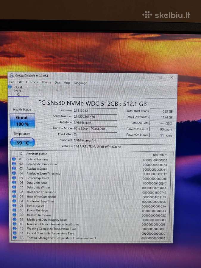Click the Raw Values column header
Viewport: 201px width, 268px height.
[x=160, y=155]
